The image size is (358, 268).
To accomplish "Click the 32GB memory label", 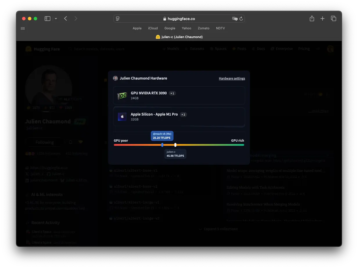I will click(134, 120).
